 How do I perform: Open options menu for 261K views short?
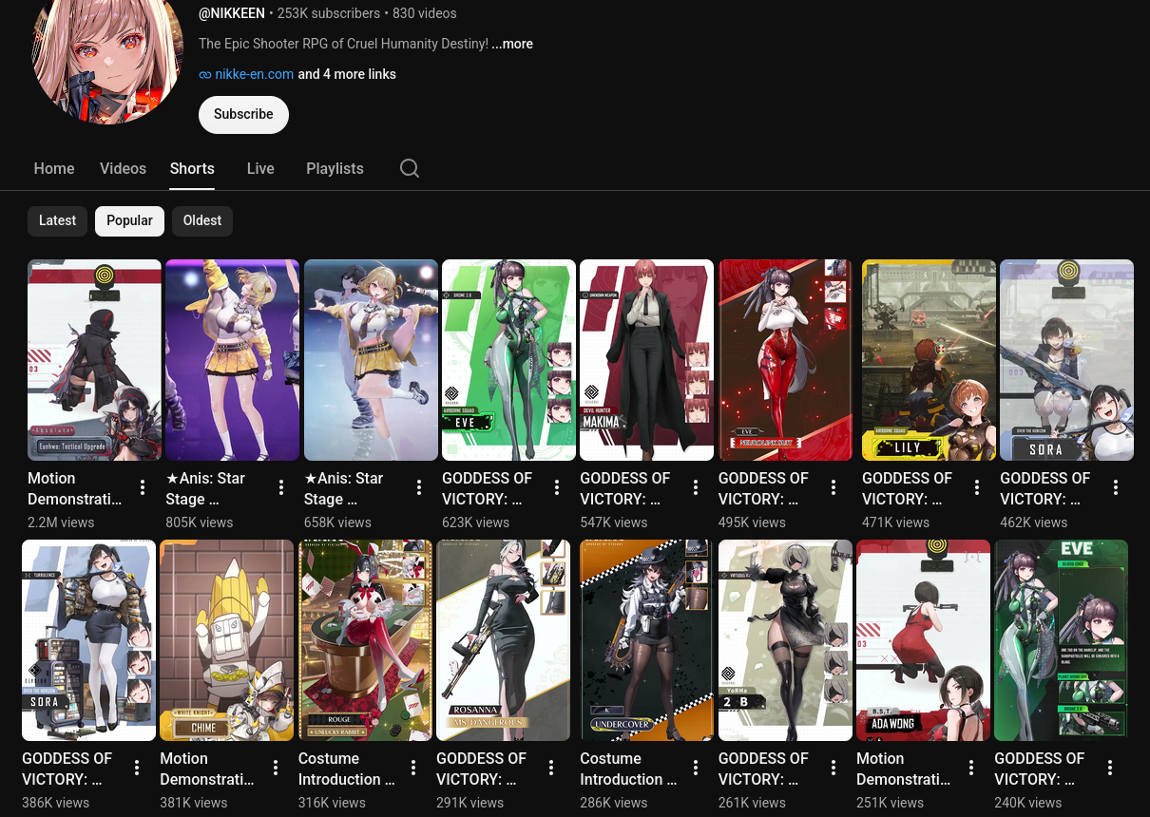(834, 768)
